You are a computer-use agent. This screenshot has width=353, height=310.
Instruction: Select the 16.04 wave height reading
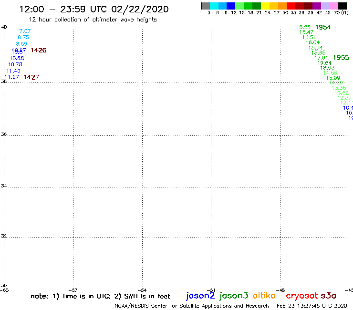coord(312,42)
